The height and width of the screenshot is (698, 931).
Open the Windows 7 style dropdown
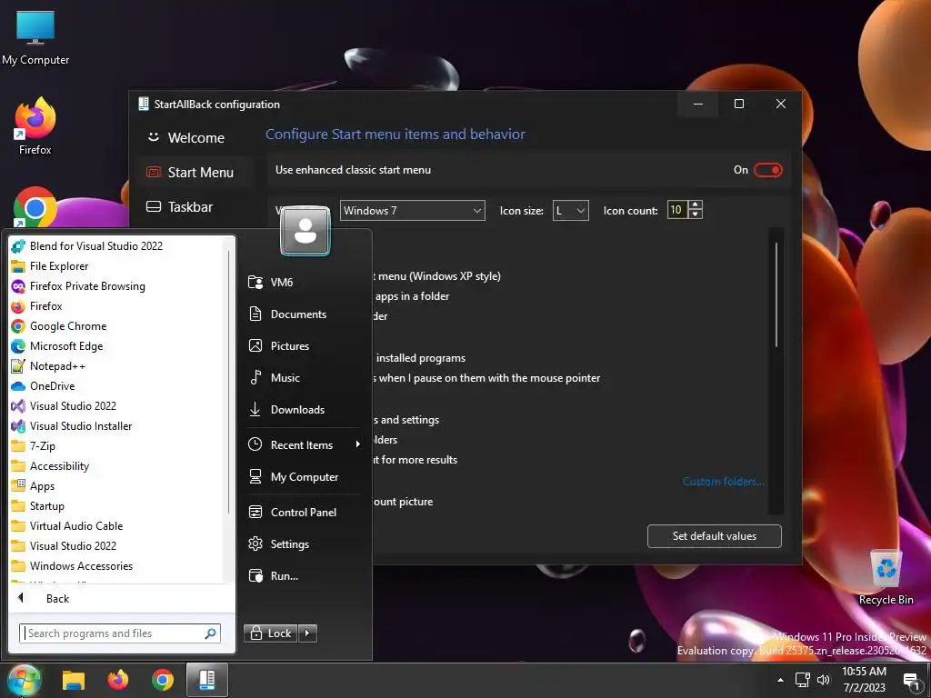click(412, 211)
